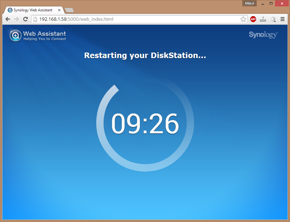Open the Mikel profile button
Image resolution: width=290 pixels, height=222 pixels.
coord(249,3)
